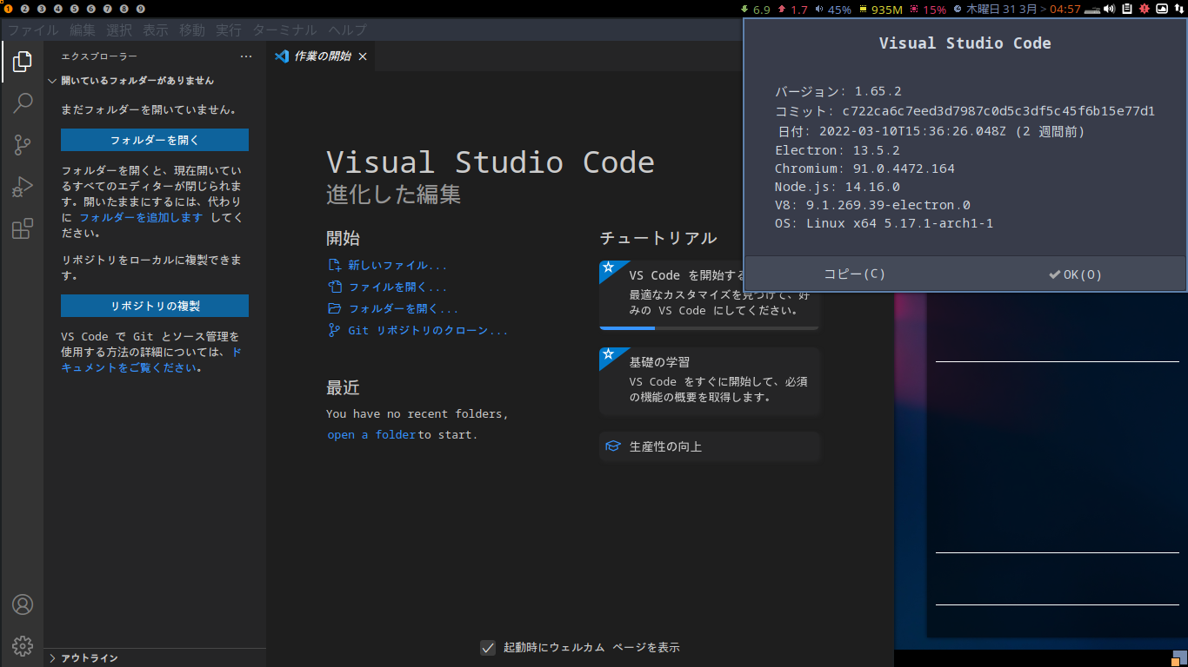Click the commit hash text in About dialog
Screen dimensions: 1188x667
pos(998,111)
